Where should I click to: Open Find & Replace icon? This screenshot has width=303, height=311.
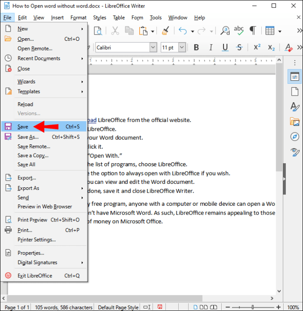coord(225,31)
